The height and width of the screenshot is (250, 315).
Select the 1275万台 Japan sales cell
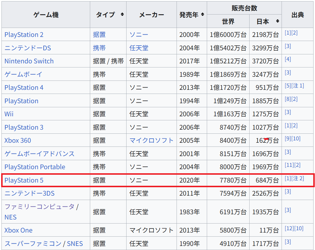click(x=266, y=114)
